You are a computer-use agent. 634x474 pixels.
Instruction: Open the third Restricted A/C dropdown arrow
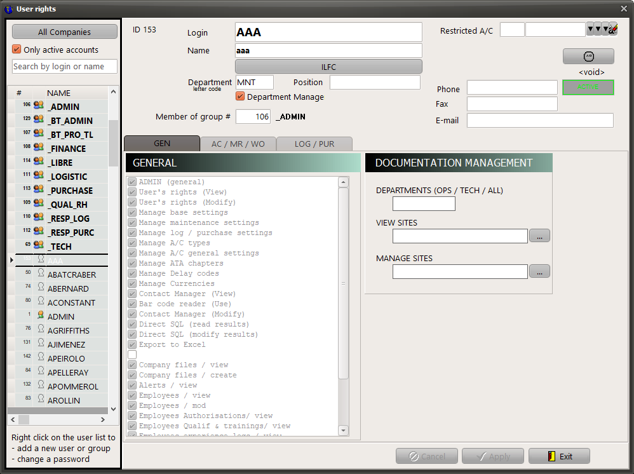click(x=605, y=29)
